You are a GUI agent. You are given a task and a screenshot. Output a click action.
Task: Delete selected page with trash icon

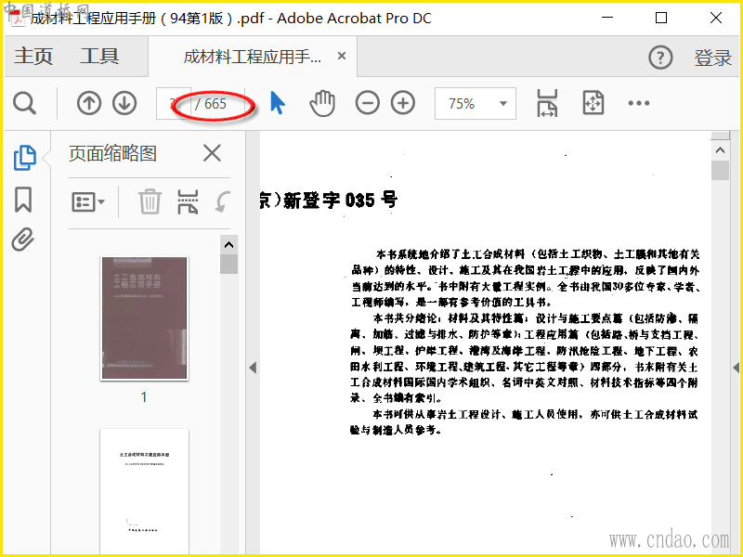pos(150,201)
